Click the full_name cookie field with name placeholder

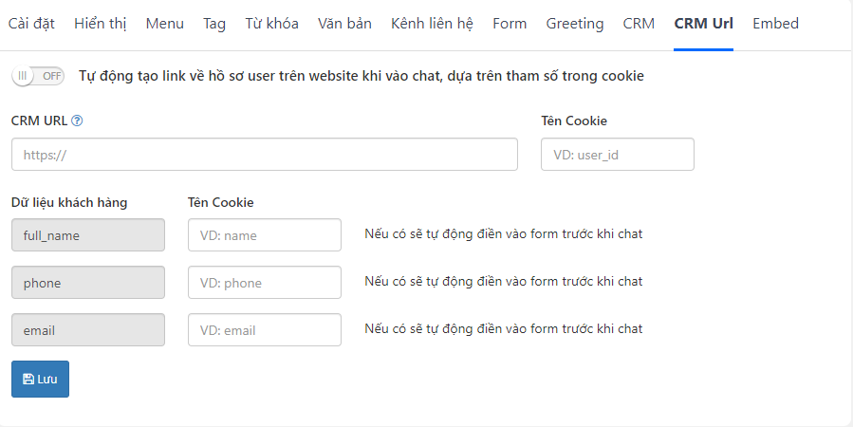(265, 235)
